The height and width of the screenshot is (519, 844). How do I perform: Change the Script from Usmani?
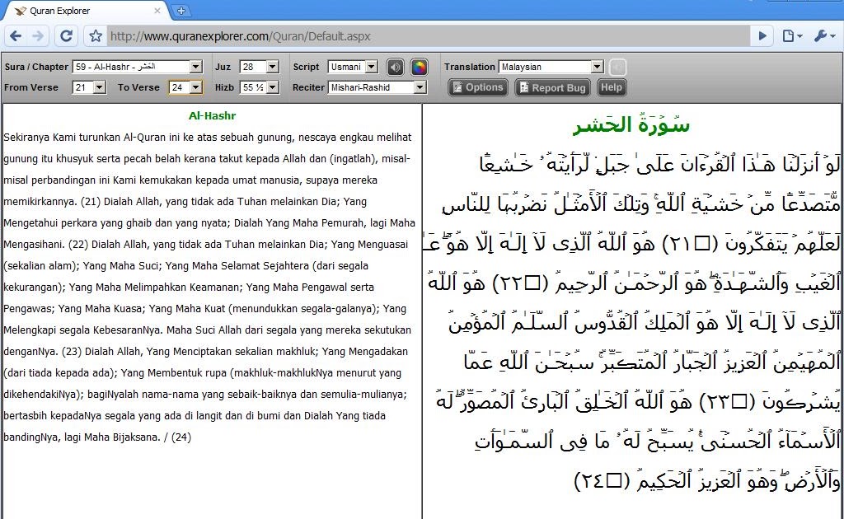(353, 67)
